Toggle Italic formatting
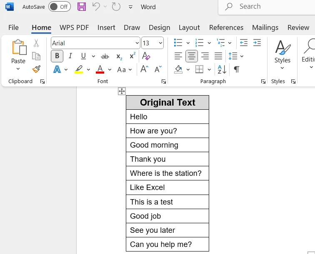Viewport: 315px width, 254px height. 70,56
